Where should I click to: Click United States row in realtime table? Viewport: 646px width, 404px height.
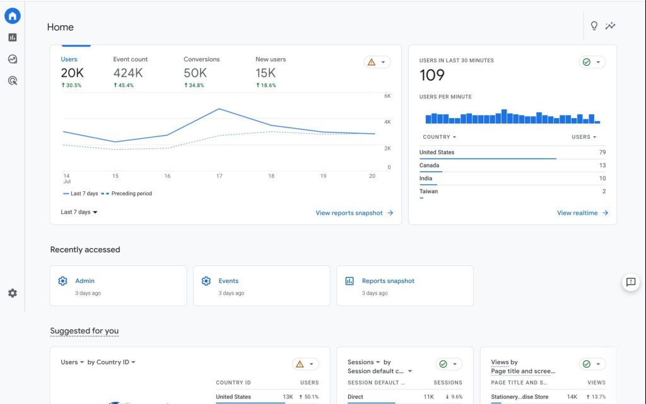tap(512, 153)
